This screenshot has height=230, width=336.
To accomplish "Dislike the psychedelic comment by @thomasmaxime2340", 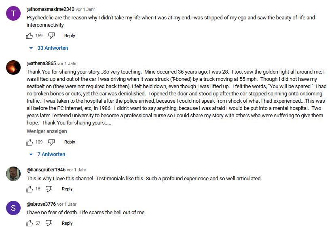I will click(51, 36).
